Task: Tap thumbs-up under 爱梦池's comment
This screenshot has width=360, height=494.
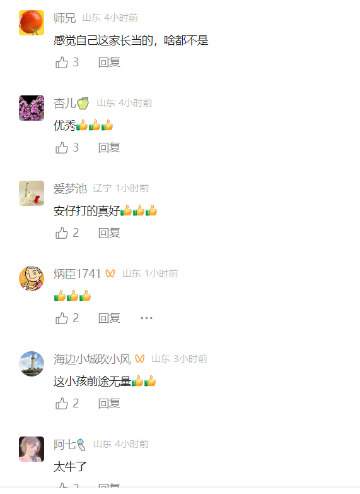Action: (62, 233)
